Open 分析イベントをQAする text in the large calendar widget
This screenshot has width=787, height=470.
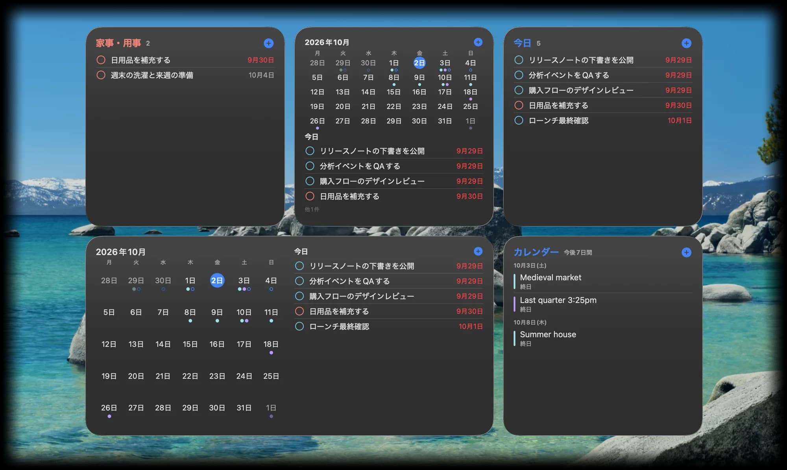click(349, 281)
